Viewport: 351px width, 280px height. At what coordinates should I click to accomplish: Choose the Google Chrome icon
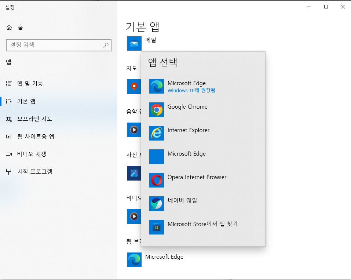point(157,110)
